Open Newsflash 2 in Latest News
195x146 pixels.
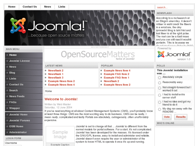[x=56, y=70]
